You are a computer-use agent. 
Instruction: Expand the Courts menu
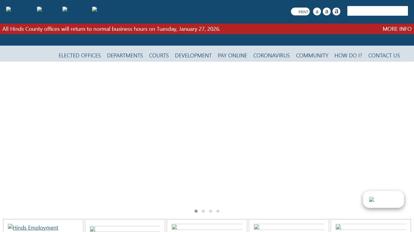point(159,56)
